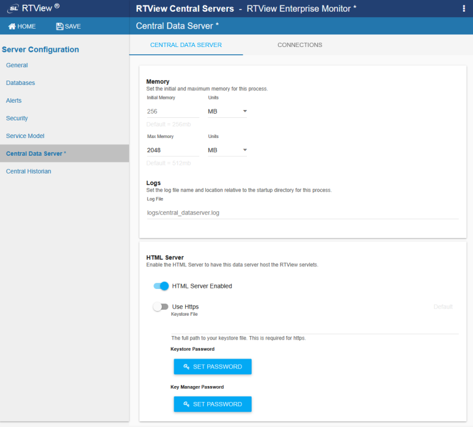473x427 pixels.
Task: Click key icon on Key Manager Set Password
Action: click(x=186, y=404)
